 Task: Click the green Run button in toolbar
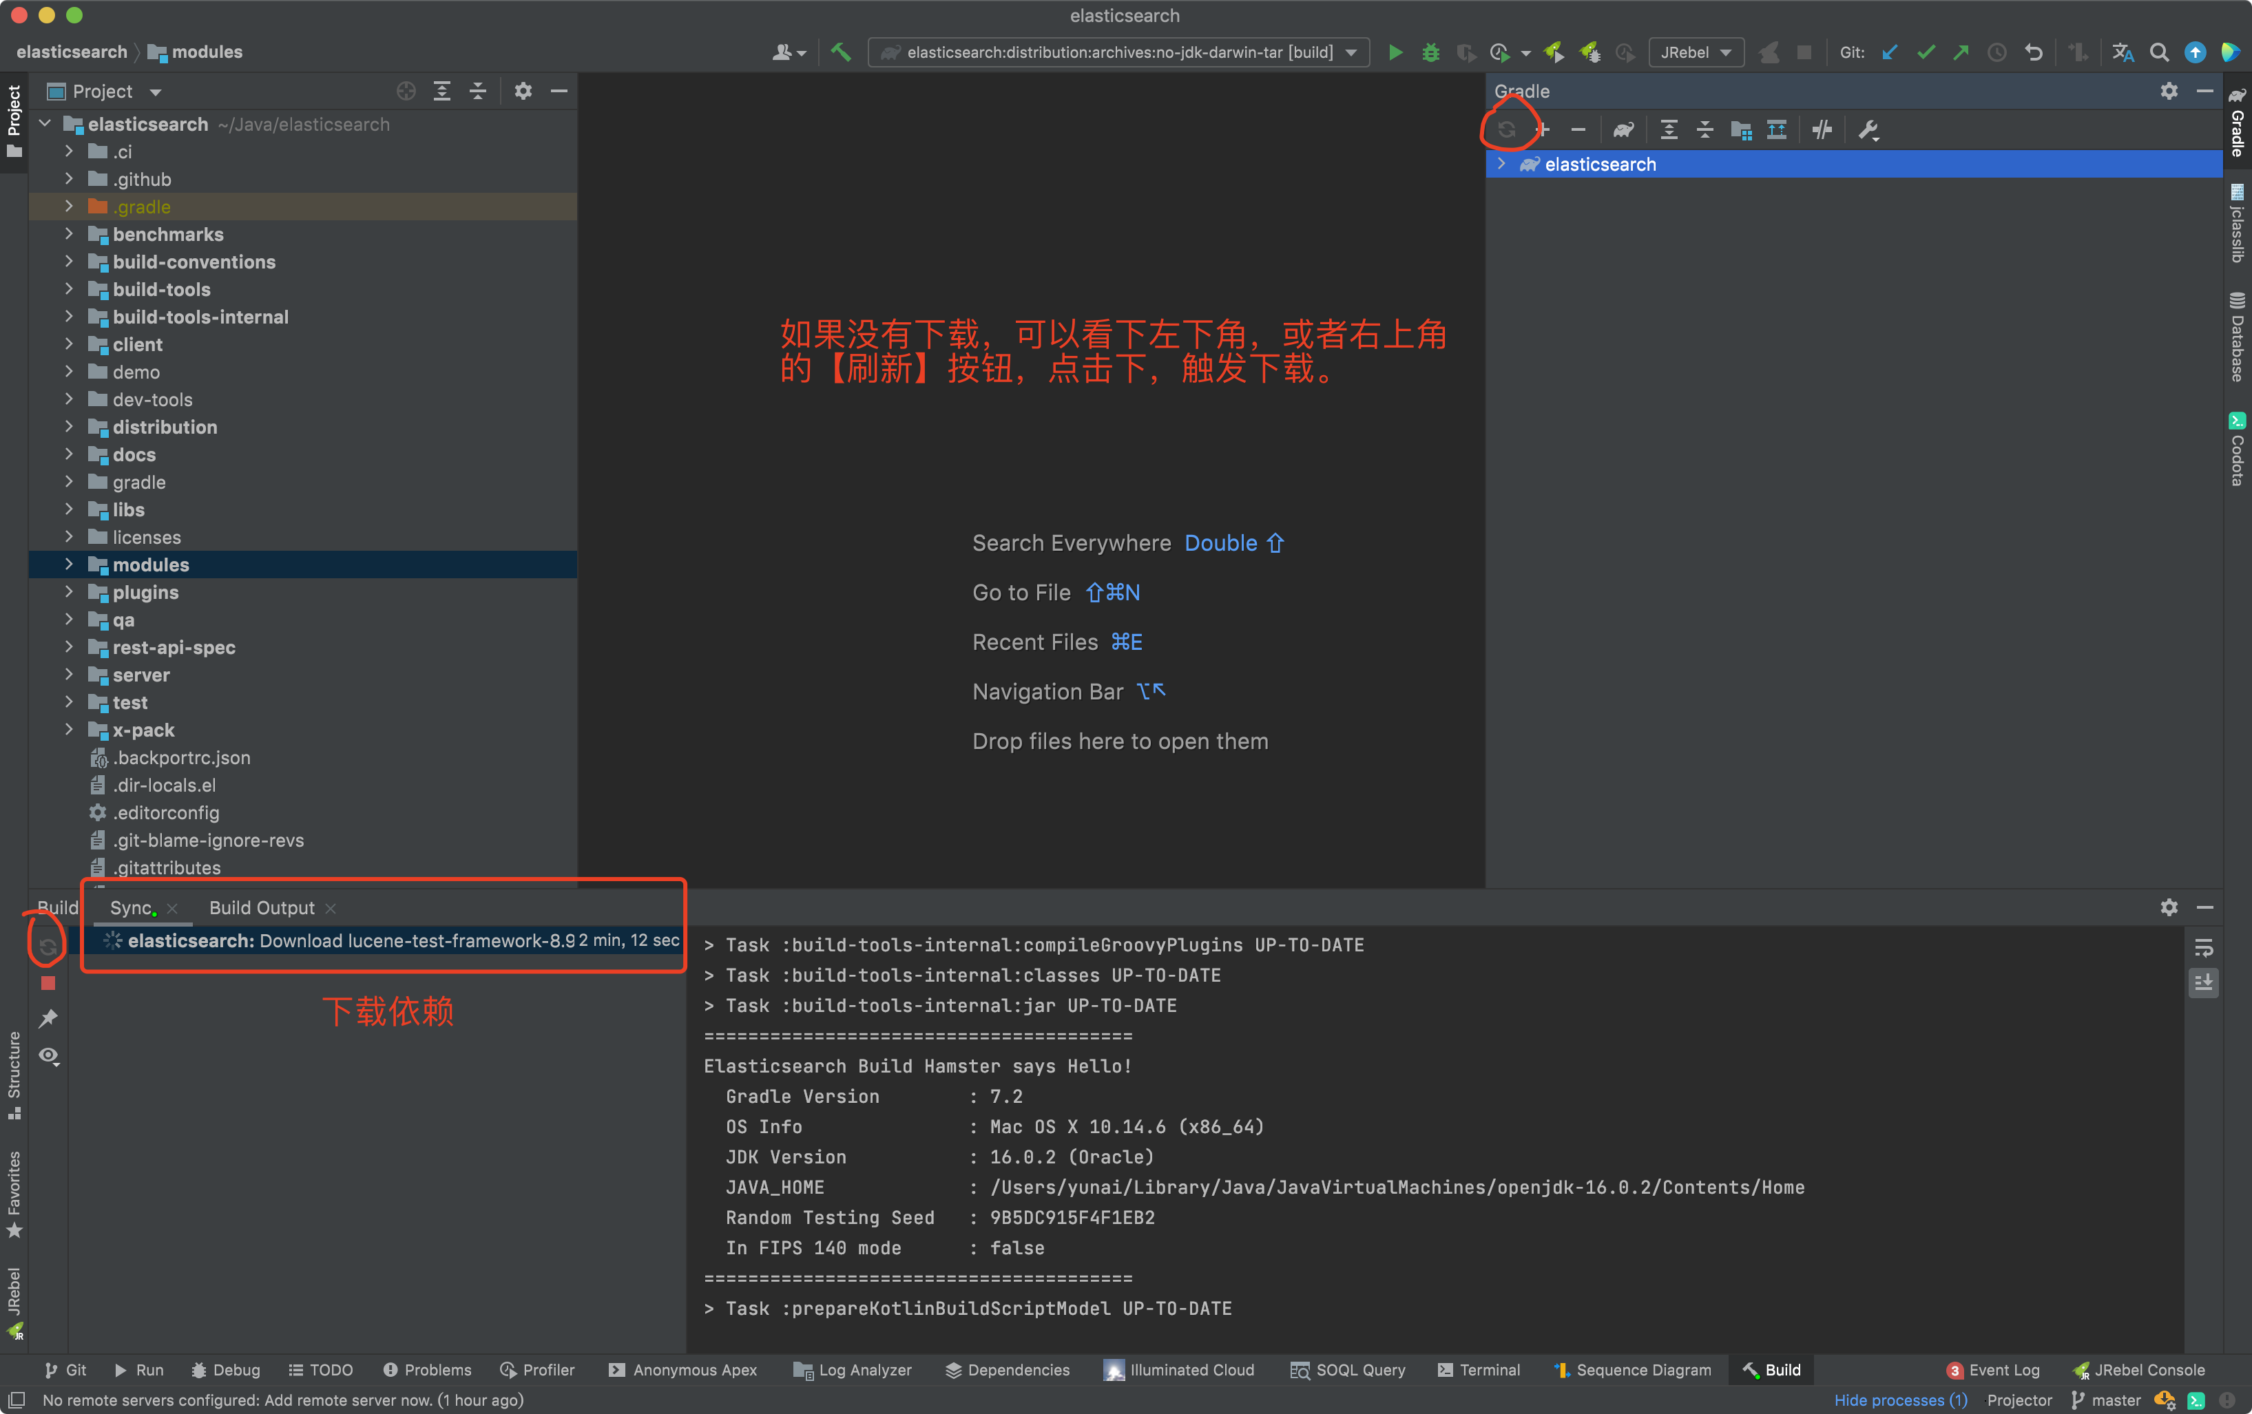coord(1395,52)
